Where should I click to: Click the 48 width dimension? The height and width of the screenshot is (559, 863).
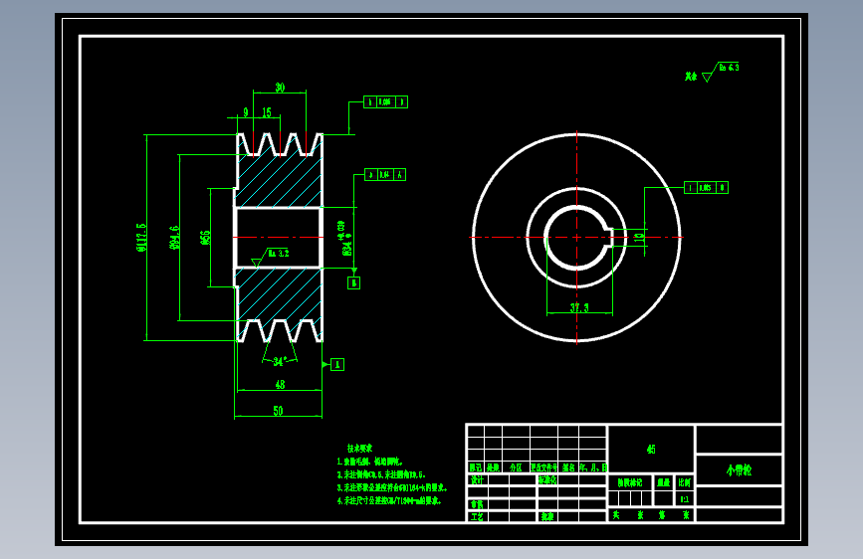[280, 385]
